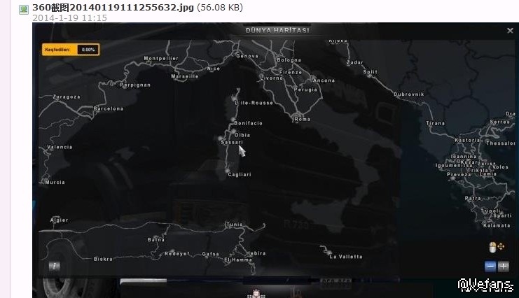Select Firenze city label
This screenshot has height=298, width=519.
tap(290, 72)
